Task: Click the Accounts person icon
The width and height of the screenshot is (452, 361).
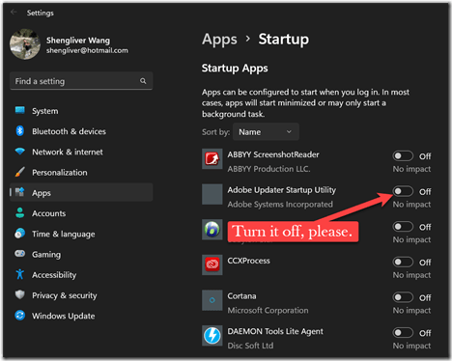Action: 20,212
